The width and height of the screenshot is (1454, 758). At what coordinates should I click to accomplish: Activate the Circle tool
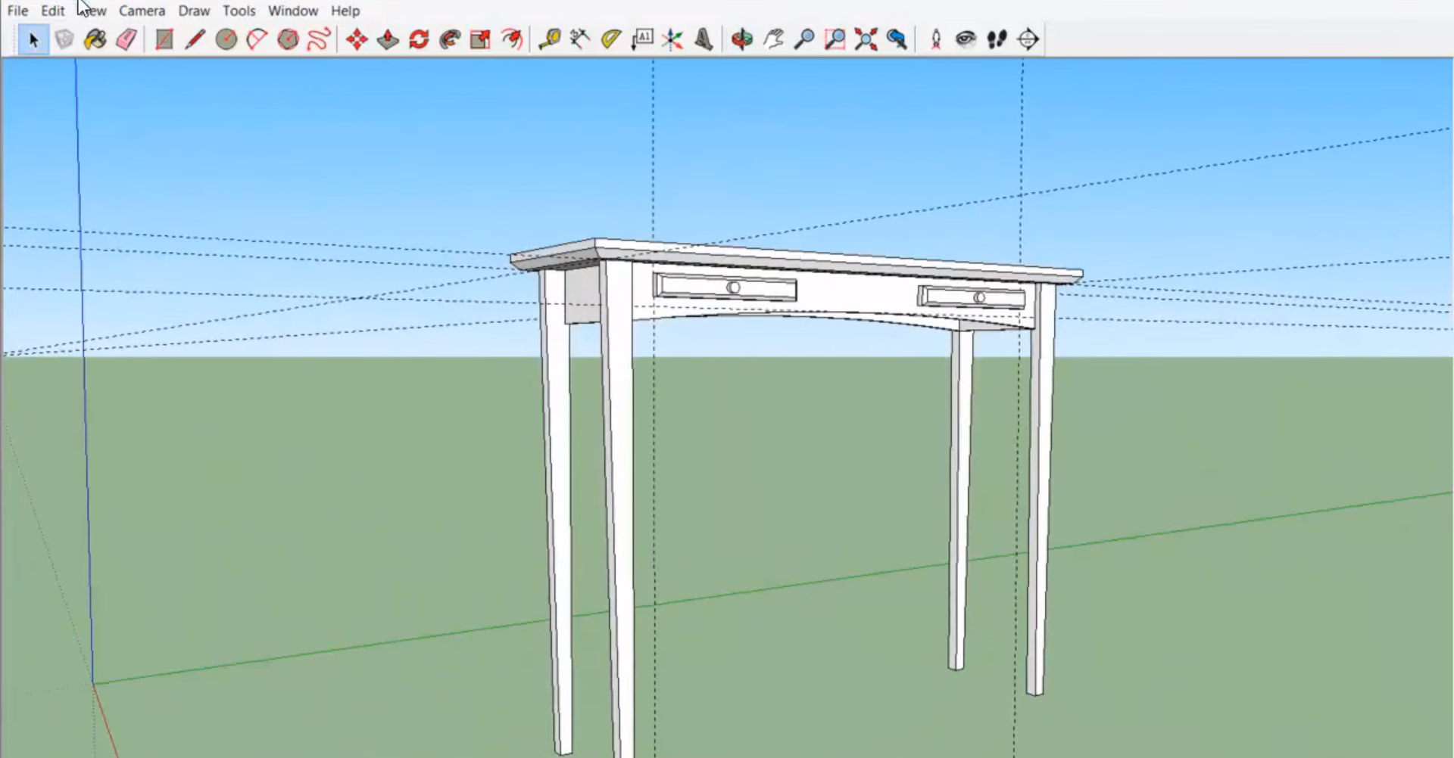[x=226, y=39]
